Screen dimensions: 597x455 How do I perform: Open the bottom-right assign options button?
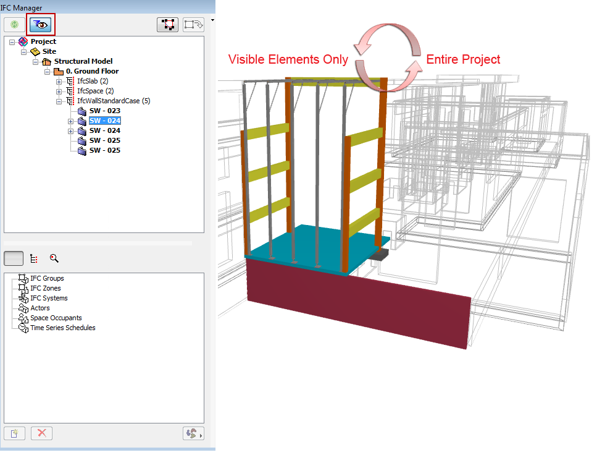pyautogui.click(x=193, y=433)
